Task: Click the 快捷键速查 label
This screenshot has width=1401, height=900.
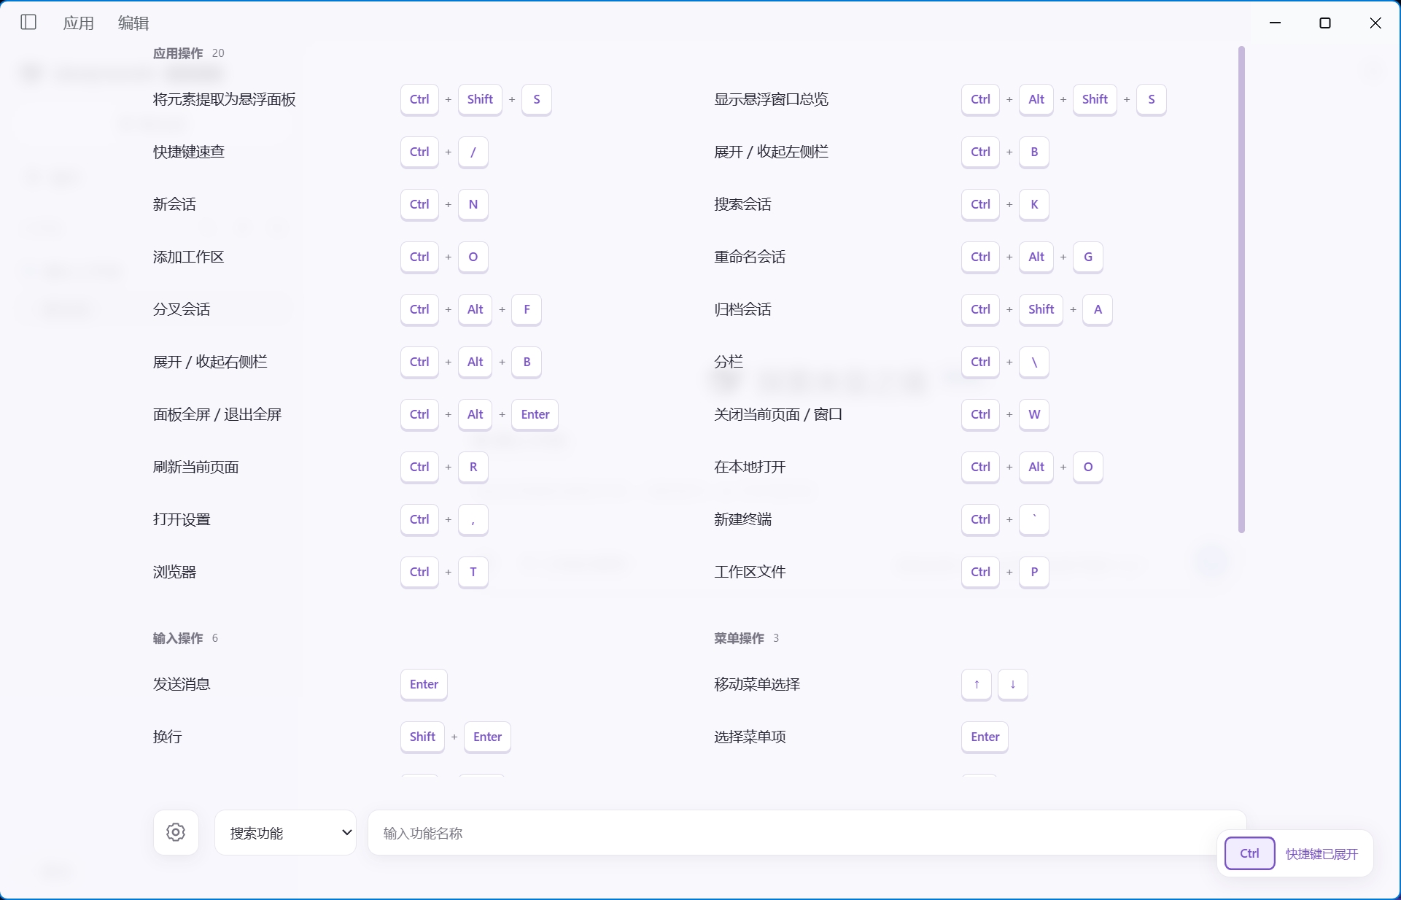Action: coord(189,152)
